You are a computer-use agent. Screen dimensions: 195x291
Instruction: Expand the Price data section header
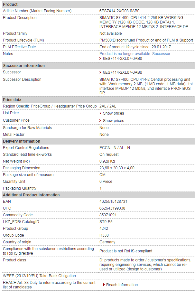tap(97, 99)
